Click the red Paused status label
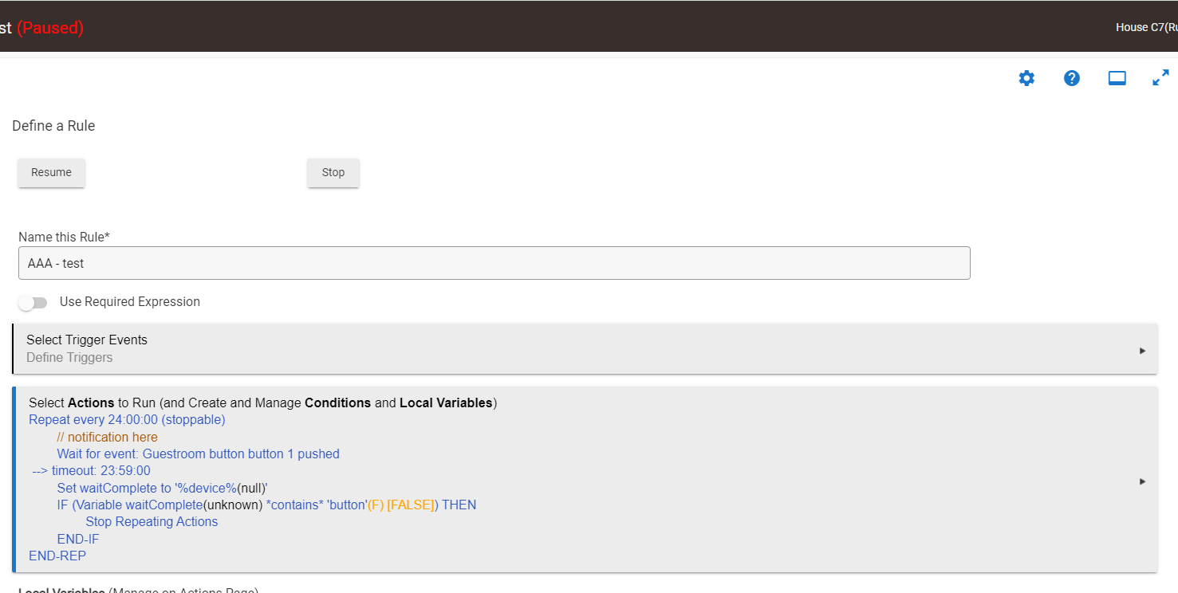The height and width of the screenshot is (593, 1178). pyautogui.click(x=50, y=28)
